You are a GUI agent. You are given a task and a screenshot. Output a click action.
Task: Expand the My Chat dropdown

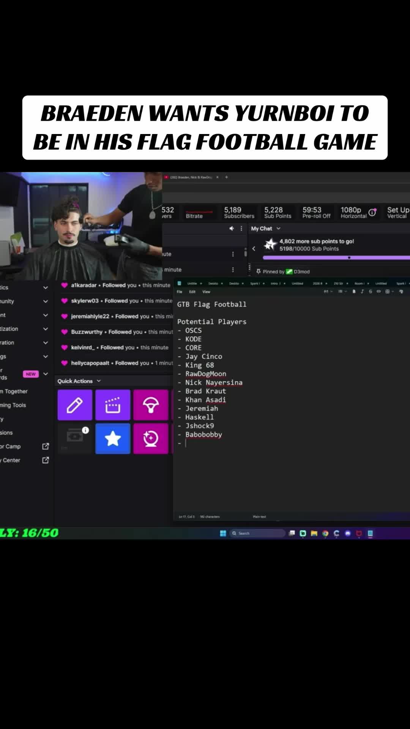(x=278, y=228)
